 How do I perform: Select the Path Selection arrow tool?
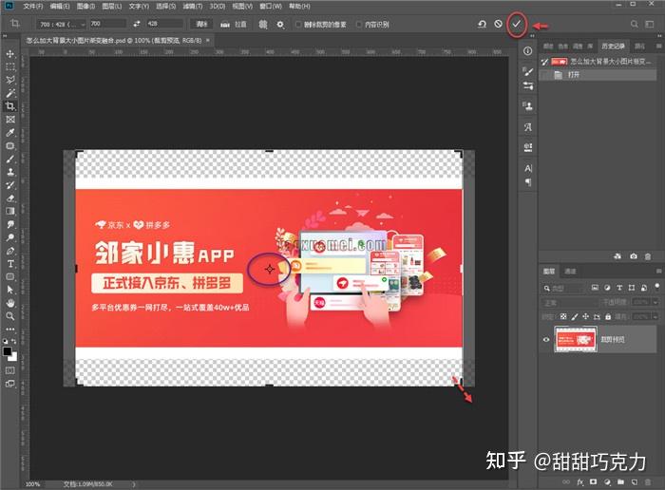(10, 290)
